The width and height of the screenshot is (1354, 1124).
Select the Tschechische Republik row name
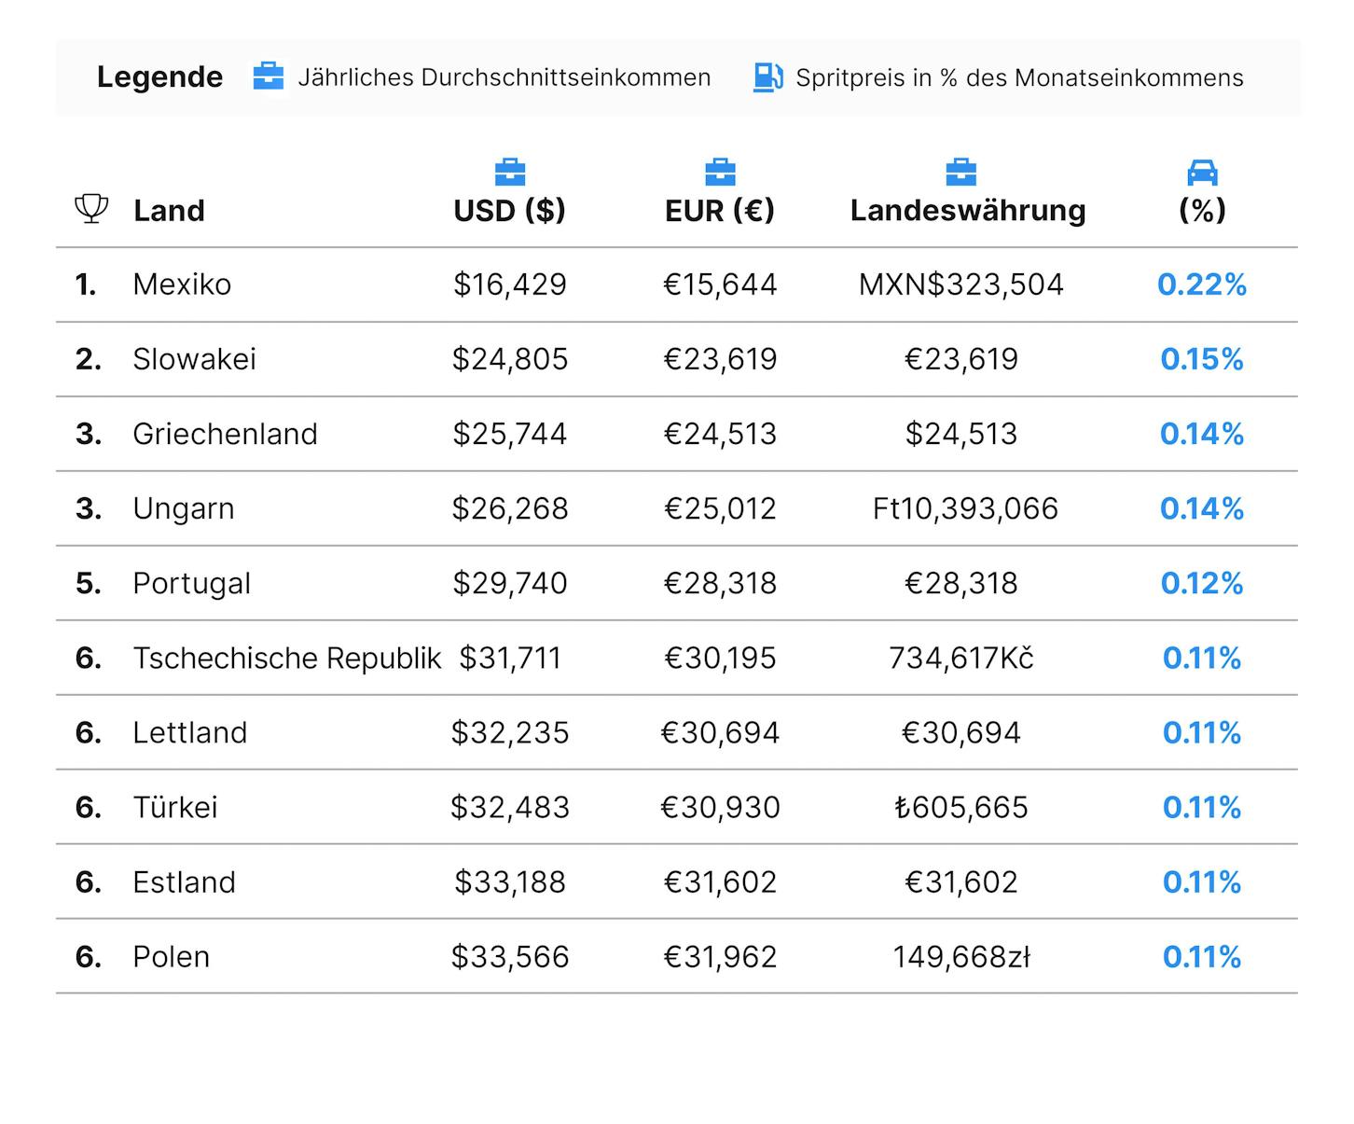coord(287,658)
